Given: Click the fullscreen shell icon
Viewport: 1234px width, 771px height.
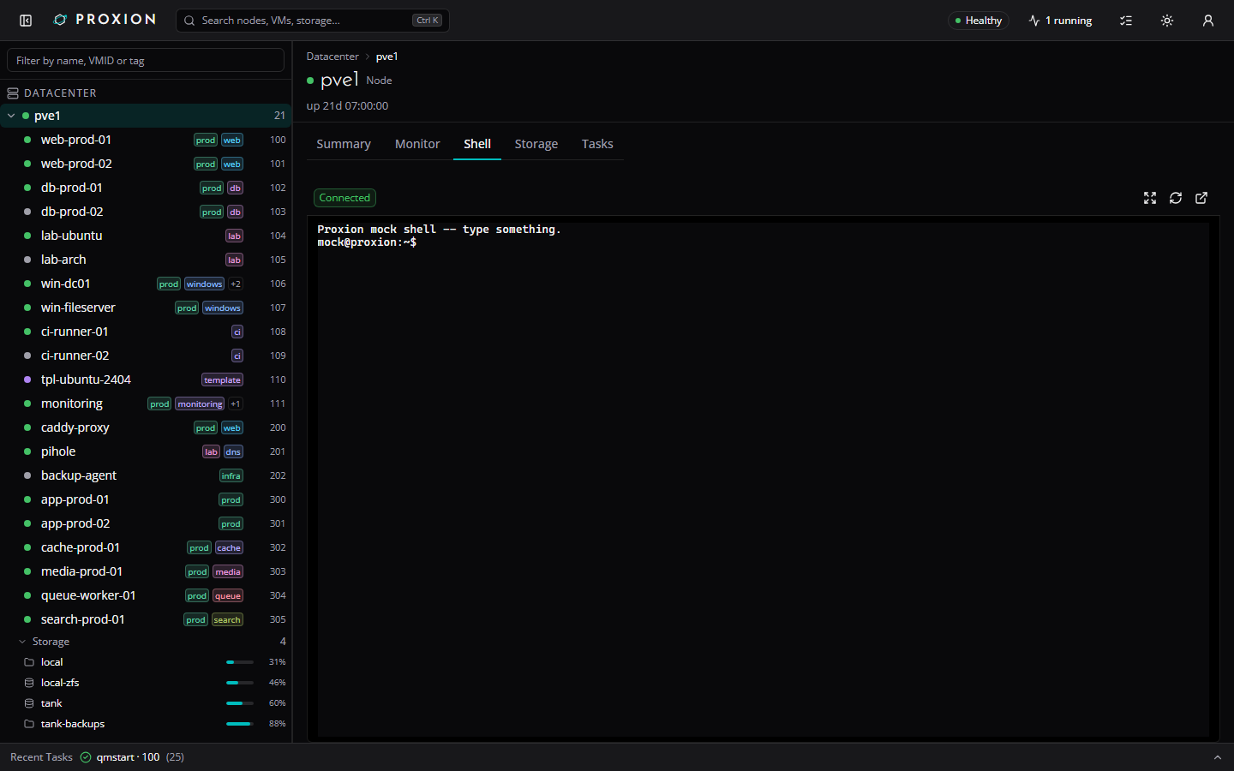Looking at the screenshot, I should (1150, 198).
